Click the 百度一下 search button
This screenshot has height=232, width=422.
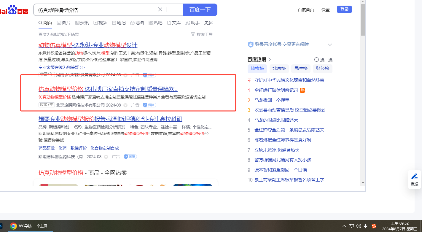(200, 10)
